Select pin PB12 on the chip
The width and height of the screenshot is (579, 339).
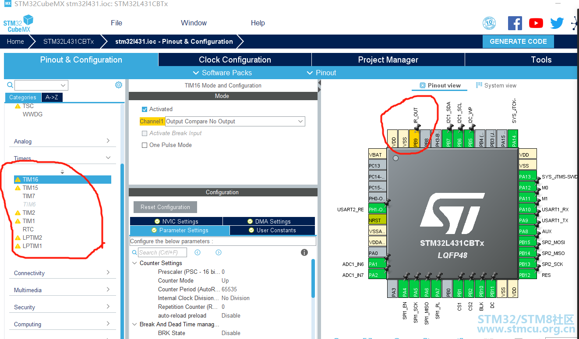527,275
